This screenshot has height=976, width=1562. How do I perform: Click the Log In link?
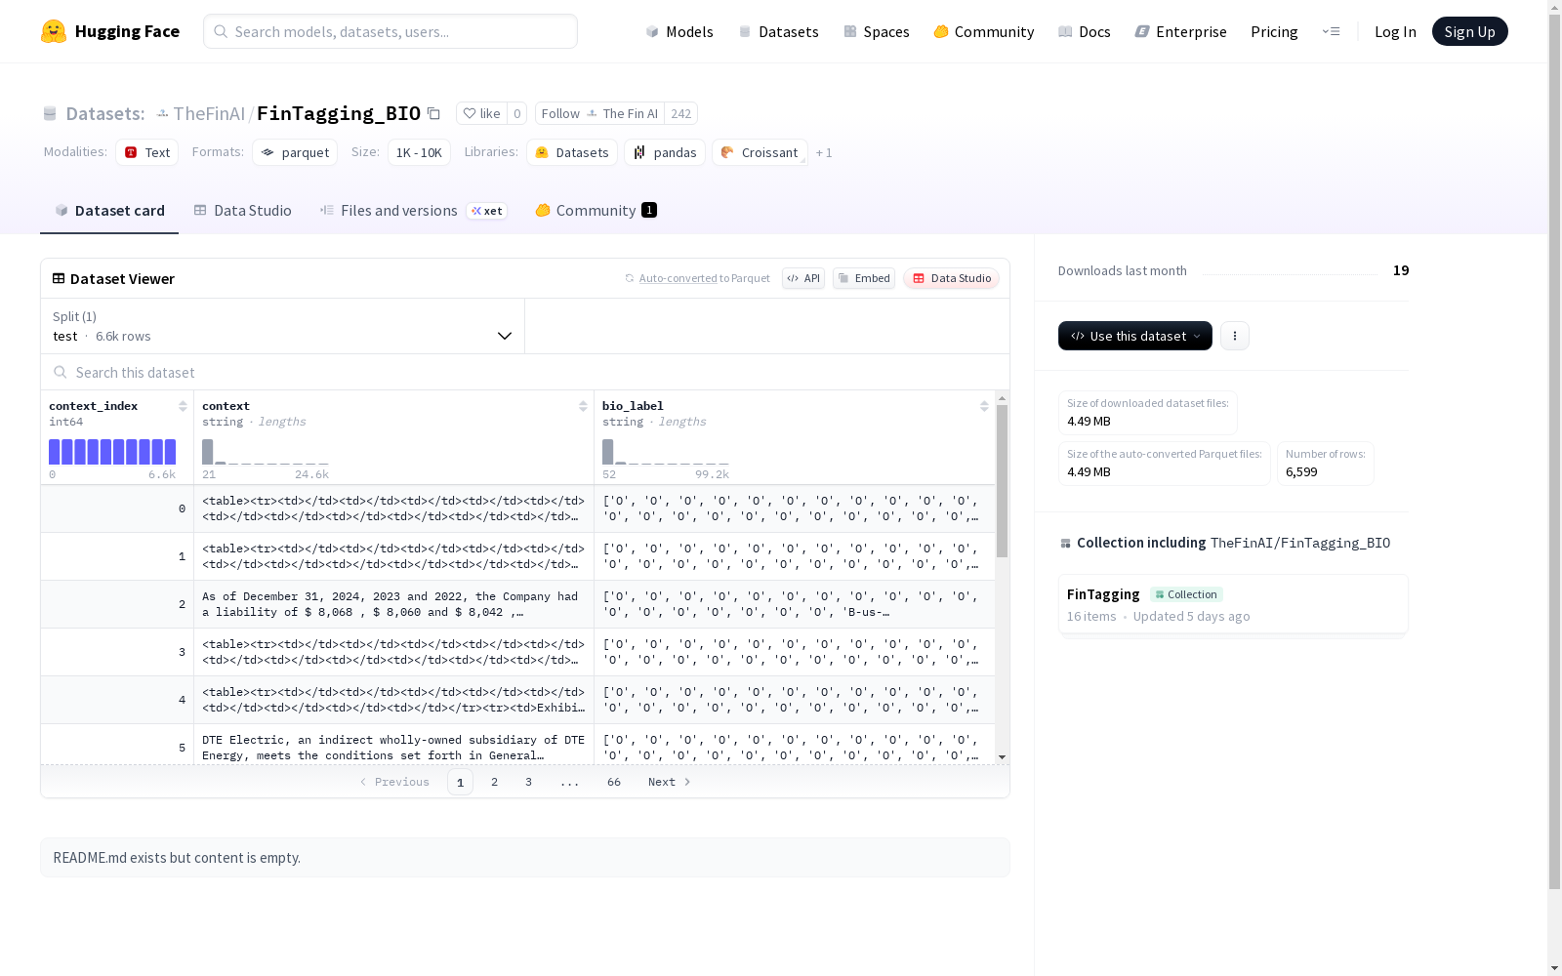click(x=1395, y=32)
